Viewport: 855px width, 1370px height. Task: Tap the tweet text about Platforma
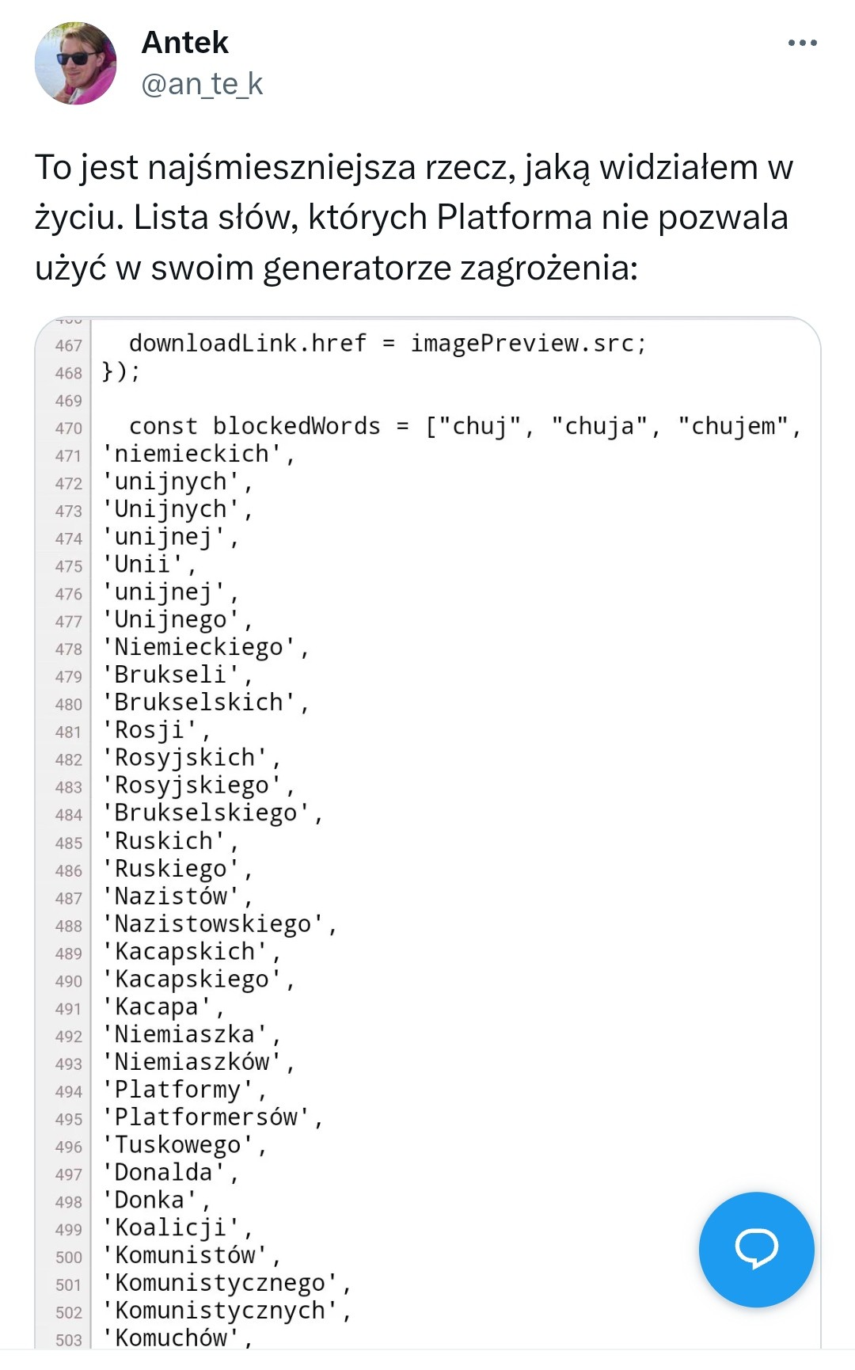coord(414,217)
